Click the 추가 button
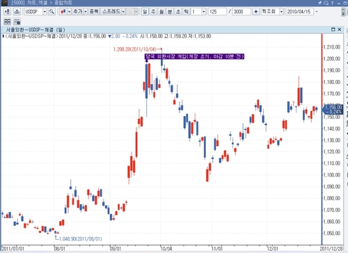348x253 pixels. pyautogui.click(x=78, y=12)
